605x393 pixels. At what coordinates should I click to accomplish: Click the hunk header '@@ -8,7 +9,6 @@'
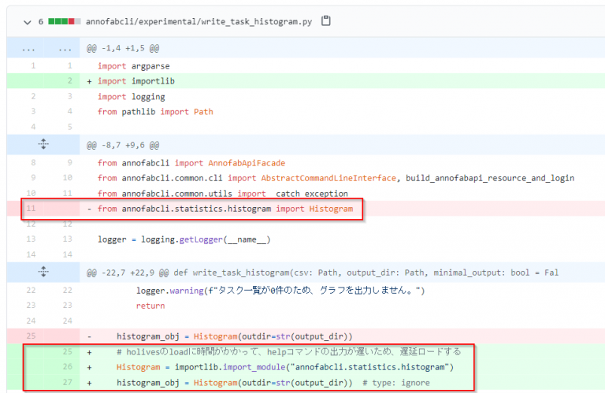[123, 146]
